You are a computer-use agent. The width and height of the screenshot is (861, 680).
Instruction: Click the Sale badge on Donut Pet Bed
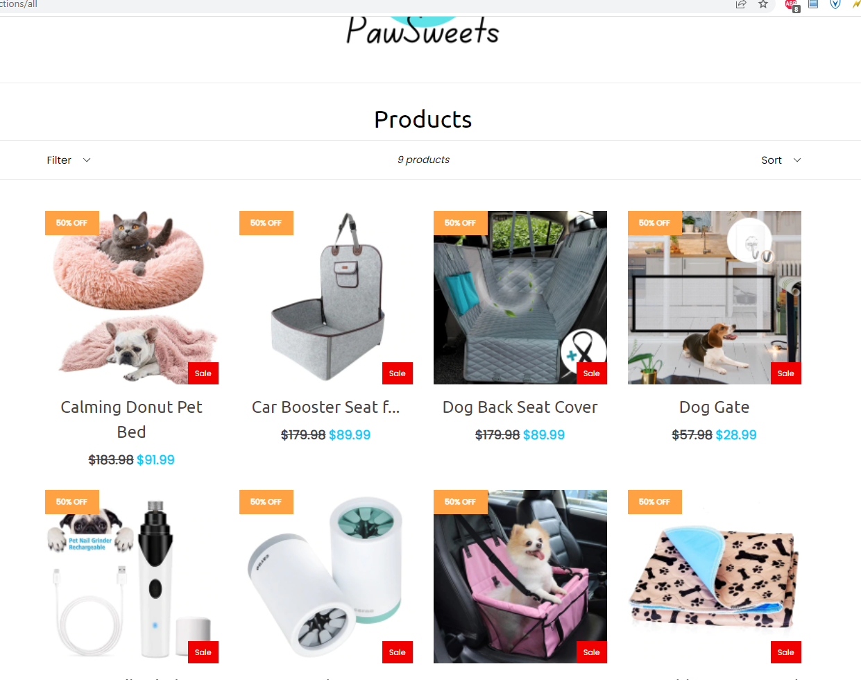[x=203, y=373]
